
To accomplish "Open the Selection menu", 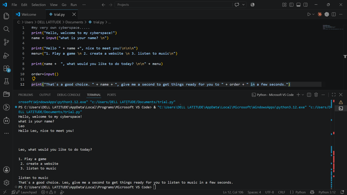I will click(x=38, y=5).
